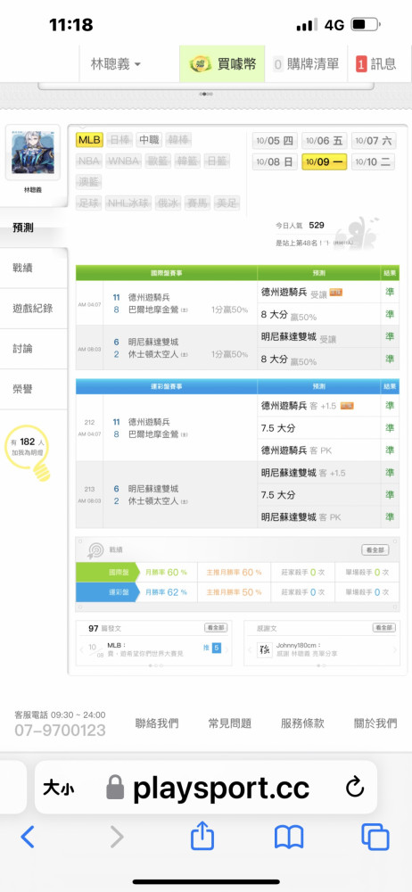Screen dimensions: 412x892
Task: Select the MLB league filter
Action: click(89, 140)
